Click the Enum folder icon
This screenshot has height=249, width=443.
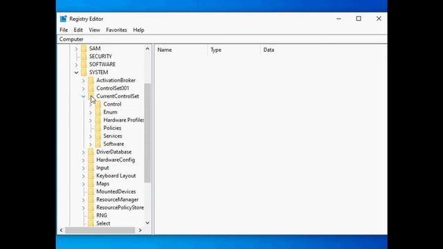point(98,112)
